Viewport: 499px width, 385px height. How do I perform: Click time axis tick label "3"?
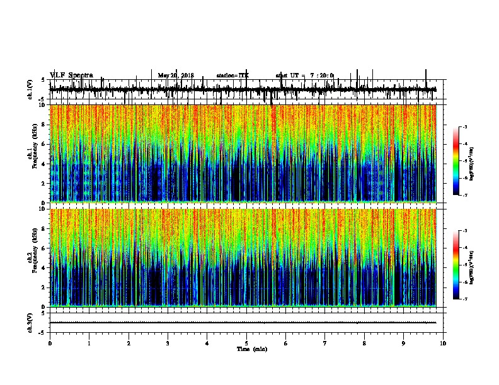168,343
